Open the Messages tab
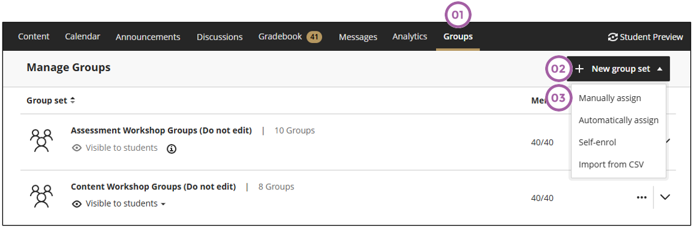Viewport: 694px width, 228px height. pyautogui.click(x=358, y=37)
